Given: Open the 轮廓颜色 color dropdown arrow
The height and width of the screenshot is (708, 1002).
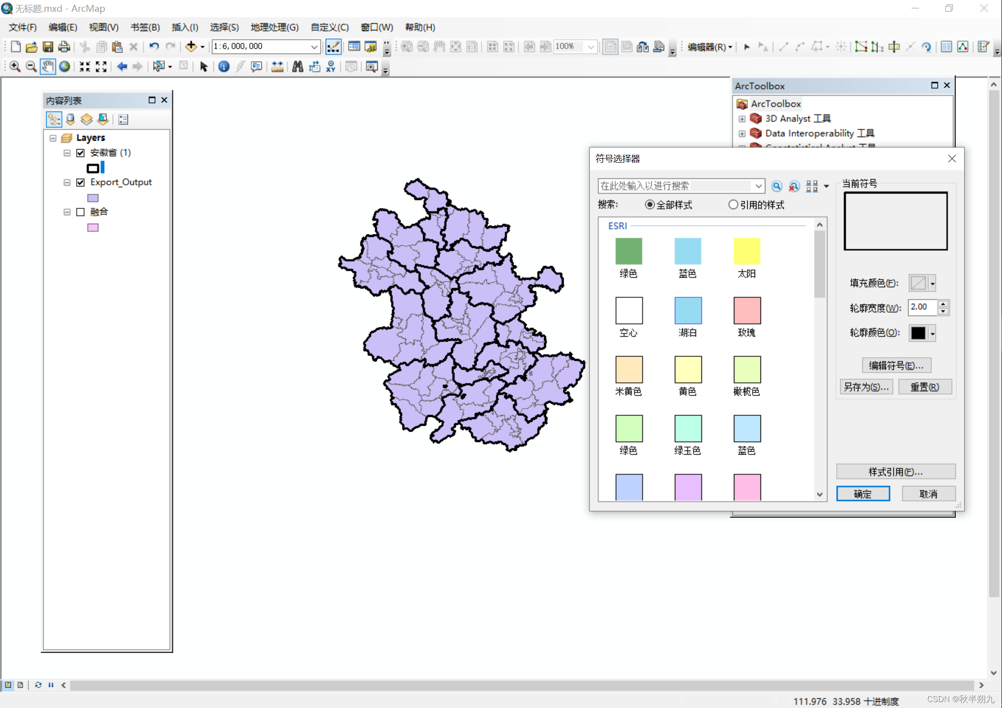Looking at the screenshot, I should click(932, 333).
